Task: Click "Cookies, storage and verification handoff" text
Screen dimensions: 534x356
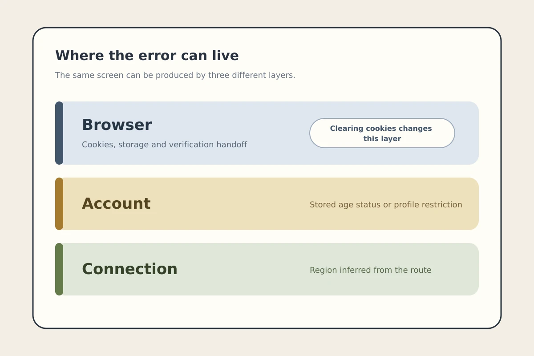Action: [165, 145]
